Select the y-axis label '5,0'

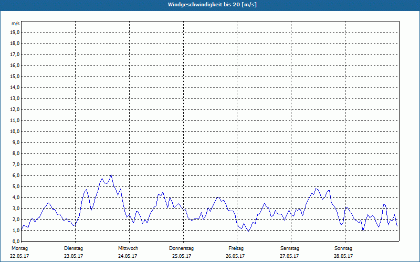pyautogui.click(x=16, y=186)
